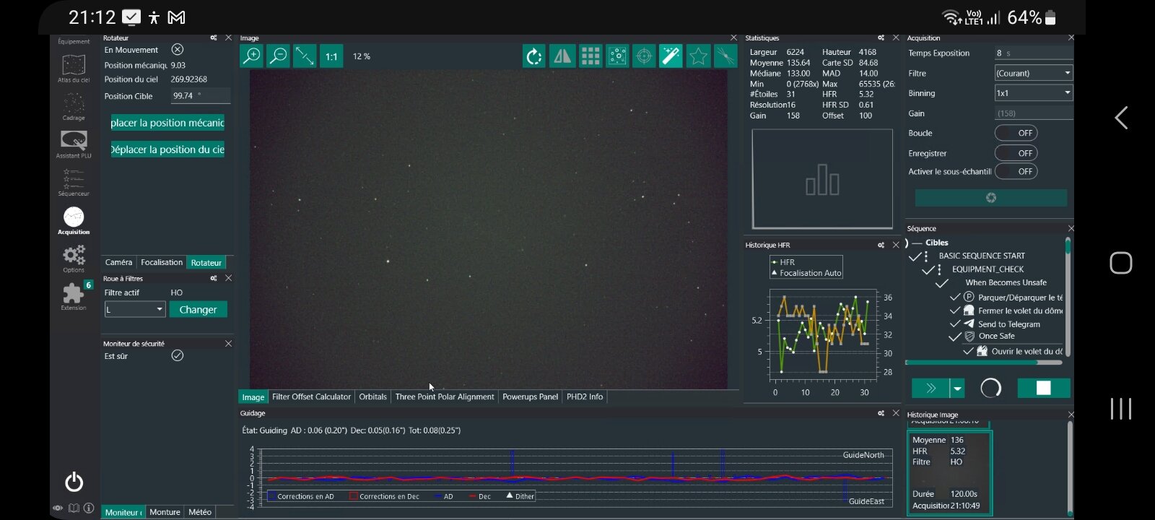The height and width of the screenshot is (520, 1155).
Task: Switch to the Caméra tab
Action: [x=118, y=262]
